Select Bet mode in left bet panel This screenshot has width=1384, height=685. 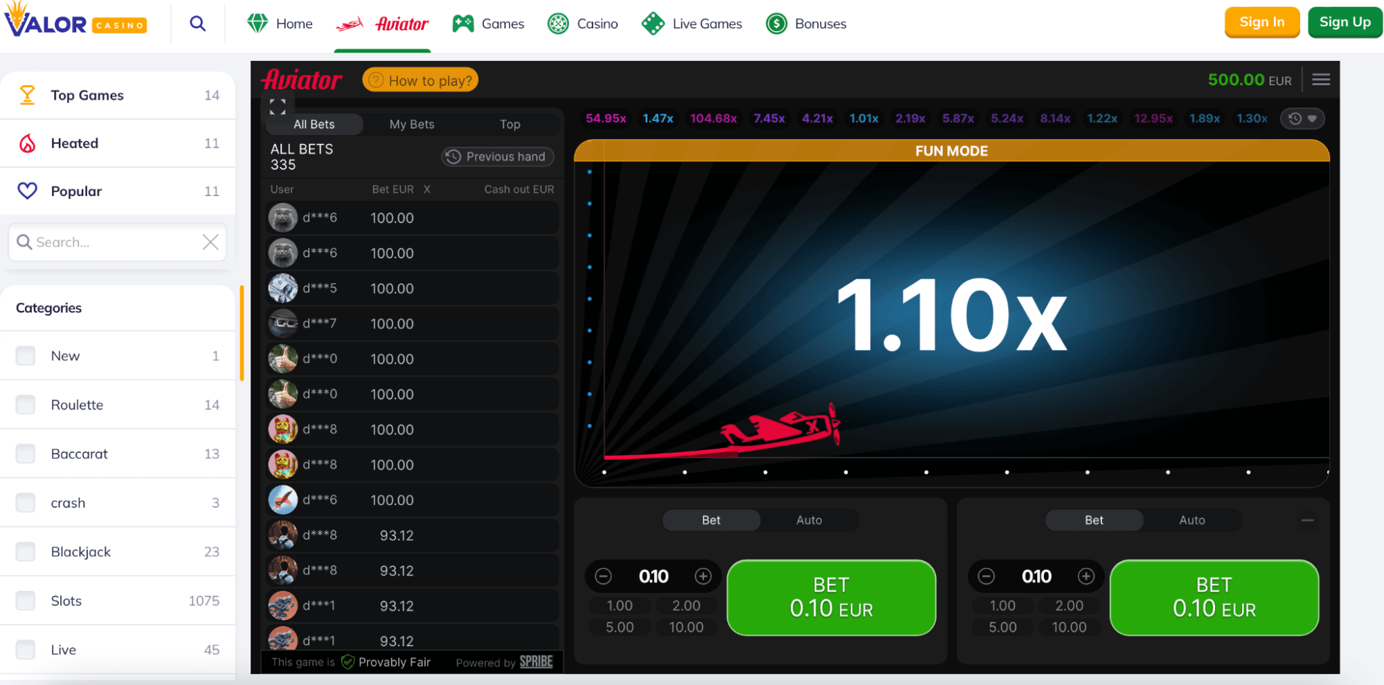(x=711, y=520)
